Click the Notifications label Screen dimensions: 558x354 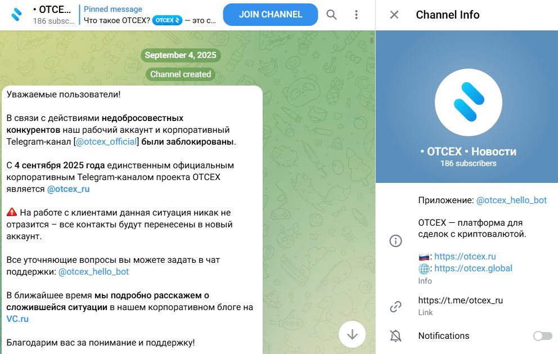(443, 336)
